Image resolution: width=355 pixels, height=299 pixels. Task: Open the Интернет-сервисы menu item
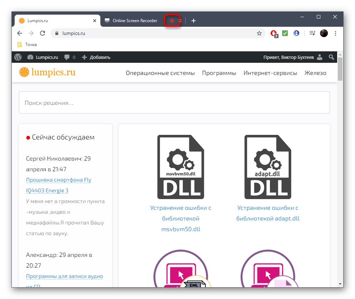point(270,73)
